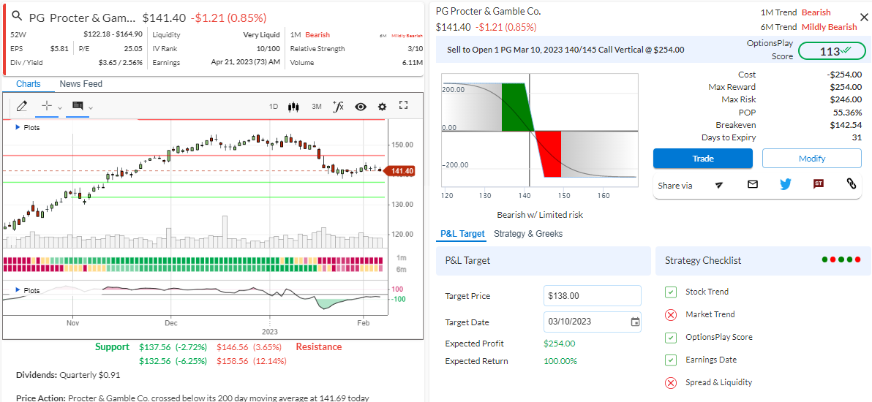Viewport: 872px width, 402px height.
Task: Click the blue Trade button
Action: 703,159
